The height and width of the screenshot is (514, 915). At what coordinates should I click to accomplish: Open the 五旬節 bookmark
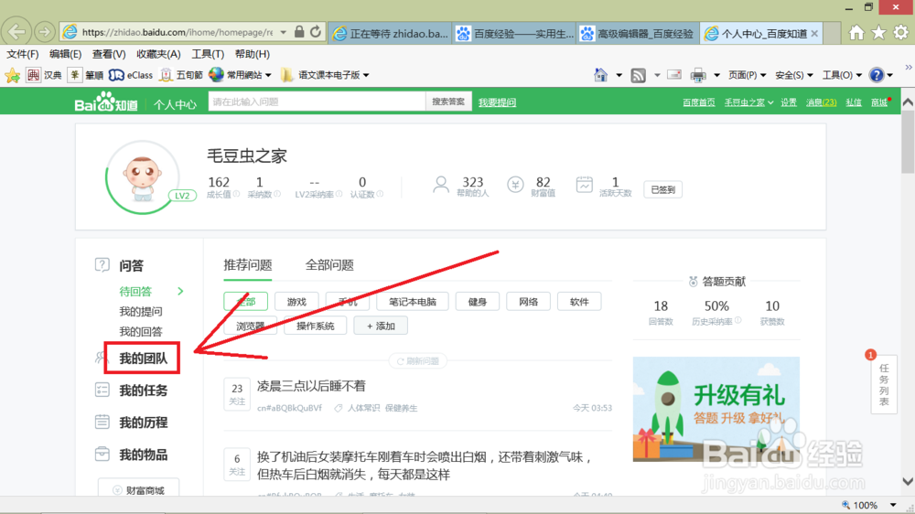pyautogui.click(x=181, y=75)
